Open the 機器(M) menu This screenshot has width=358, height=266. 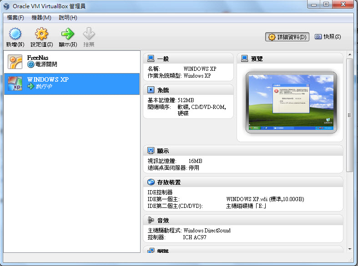tap(41, 18)
